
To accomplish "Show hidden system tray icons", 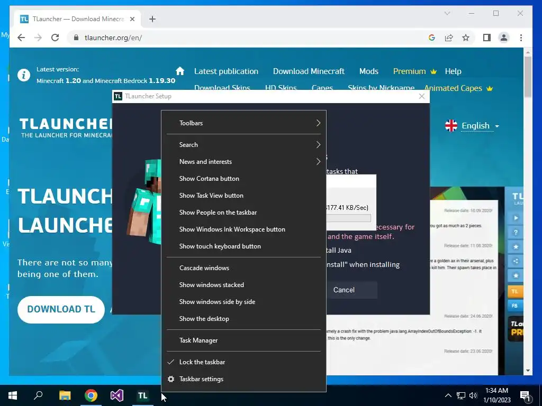I will click(448, 395).
